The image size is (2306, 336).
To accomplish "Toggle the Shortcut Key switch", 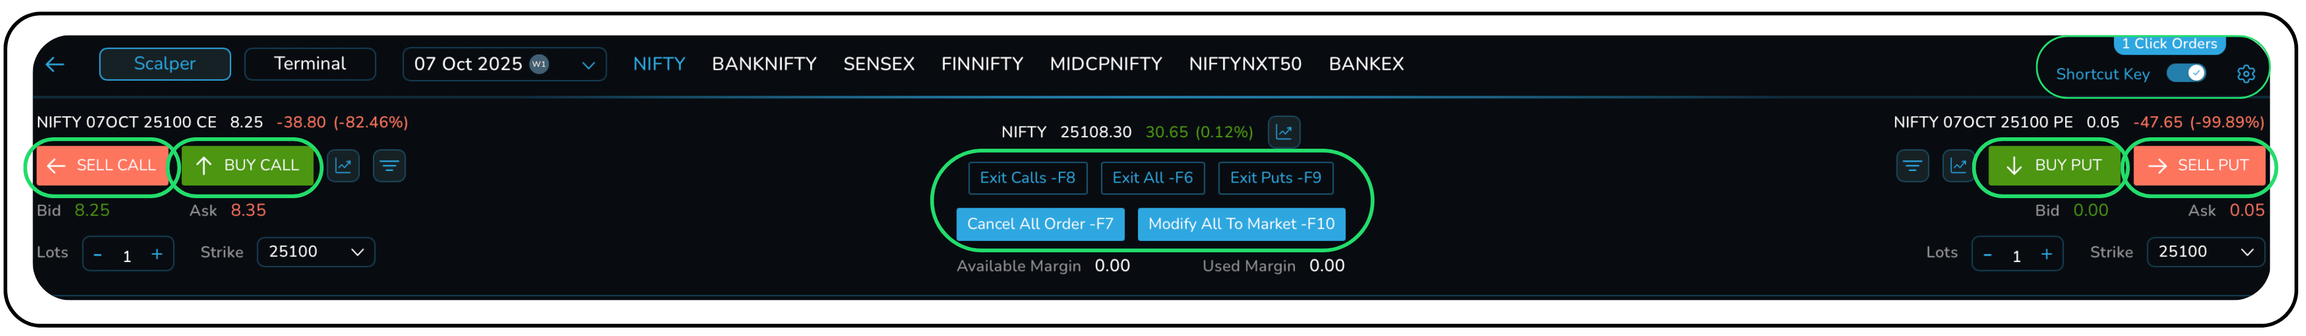I will (2186, 73).
